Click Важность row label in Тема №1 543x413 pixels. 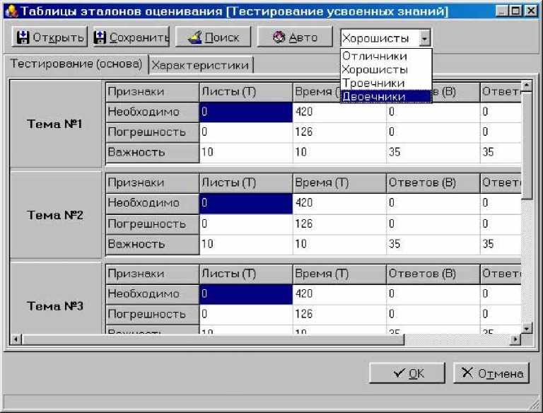point(153,152)
